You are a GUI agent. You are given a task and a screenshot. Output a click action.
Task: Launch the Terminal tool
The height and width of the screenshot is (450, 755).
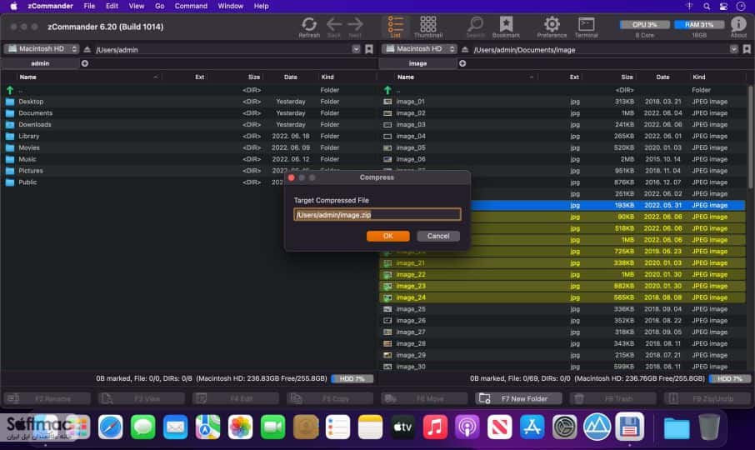click(x=586, y=27)
